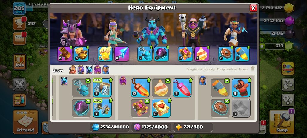The height and width of the screenshot is (138, 307).
Task: Tap the Join clan shield button
Action: click(20, 62)
